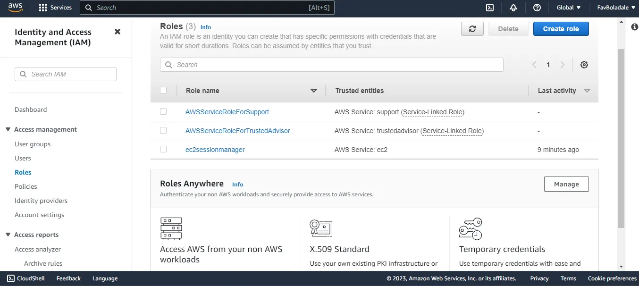Click the Create role button
The width and height of the screenshot is (639, 286).
[x=561, y=28]
